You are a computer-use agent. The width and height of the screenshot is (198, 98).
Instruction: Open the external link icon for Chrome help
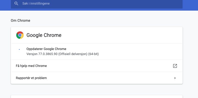click(175, 66)
